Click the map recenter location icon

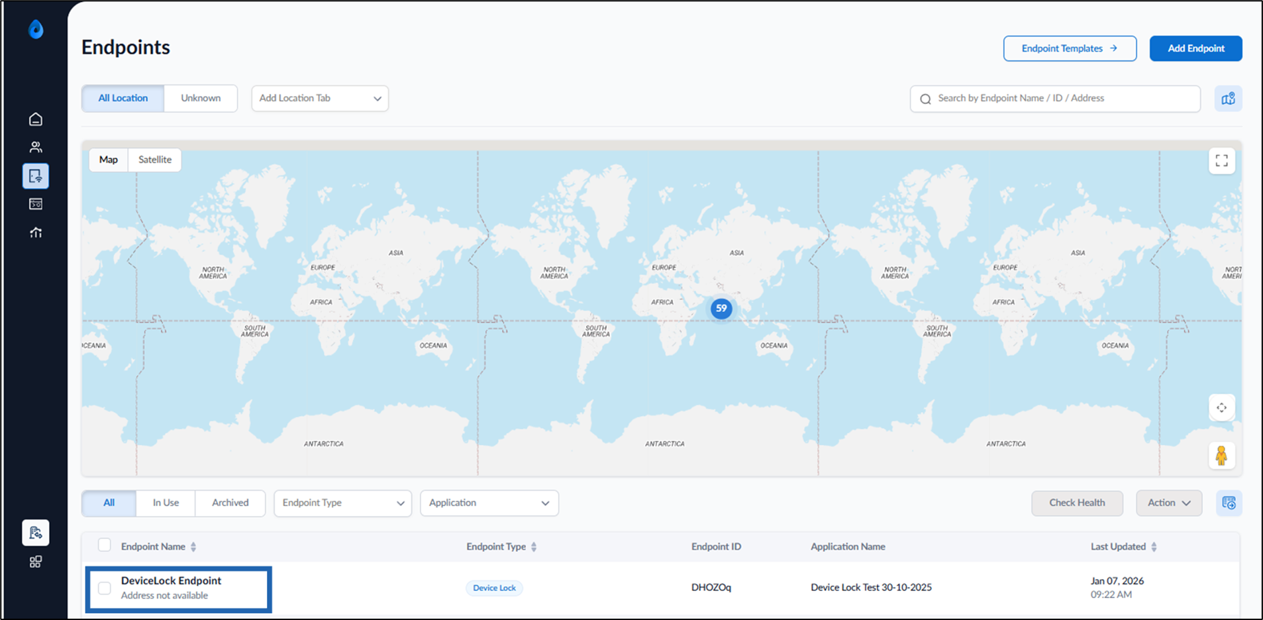point(1221,407)
